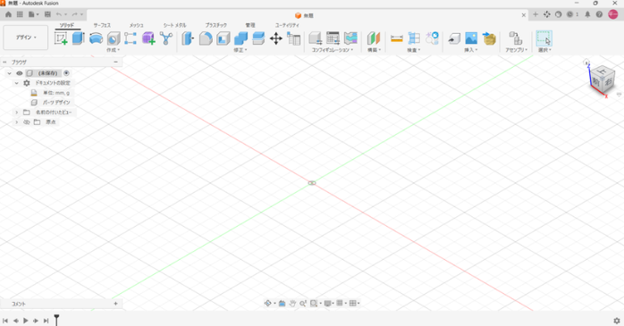The image size is (624, 326).
Task: Click the Insert Canvas image icon
Action: click(471, 38)
